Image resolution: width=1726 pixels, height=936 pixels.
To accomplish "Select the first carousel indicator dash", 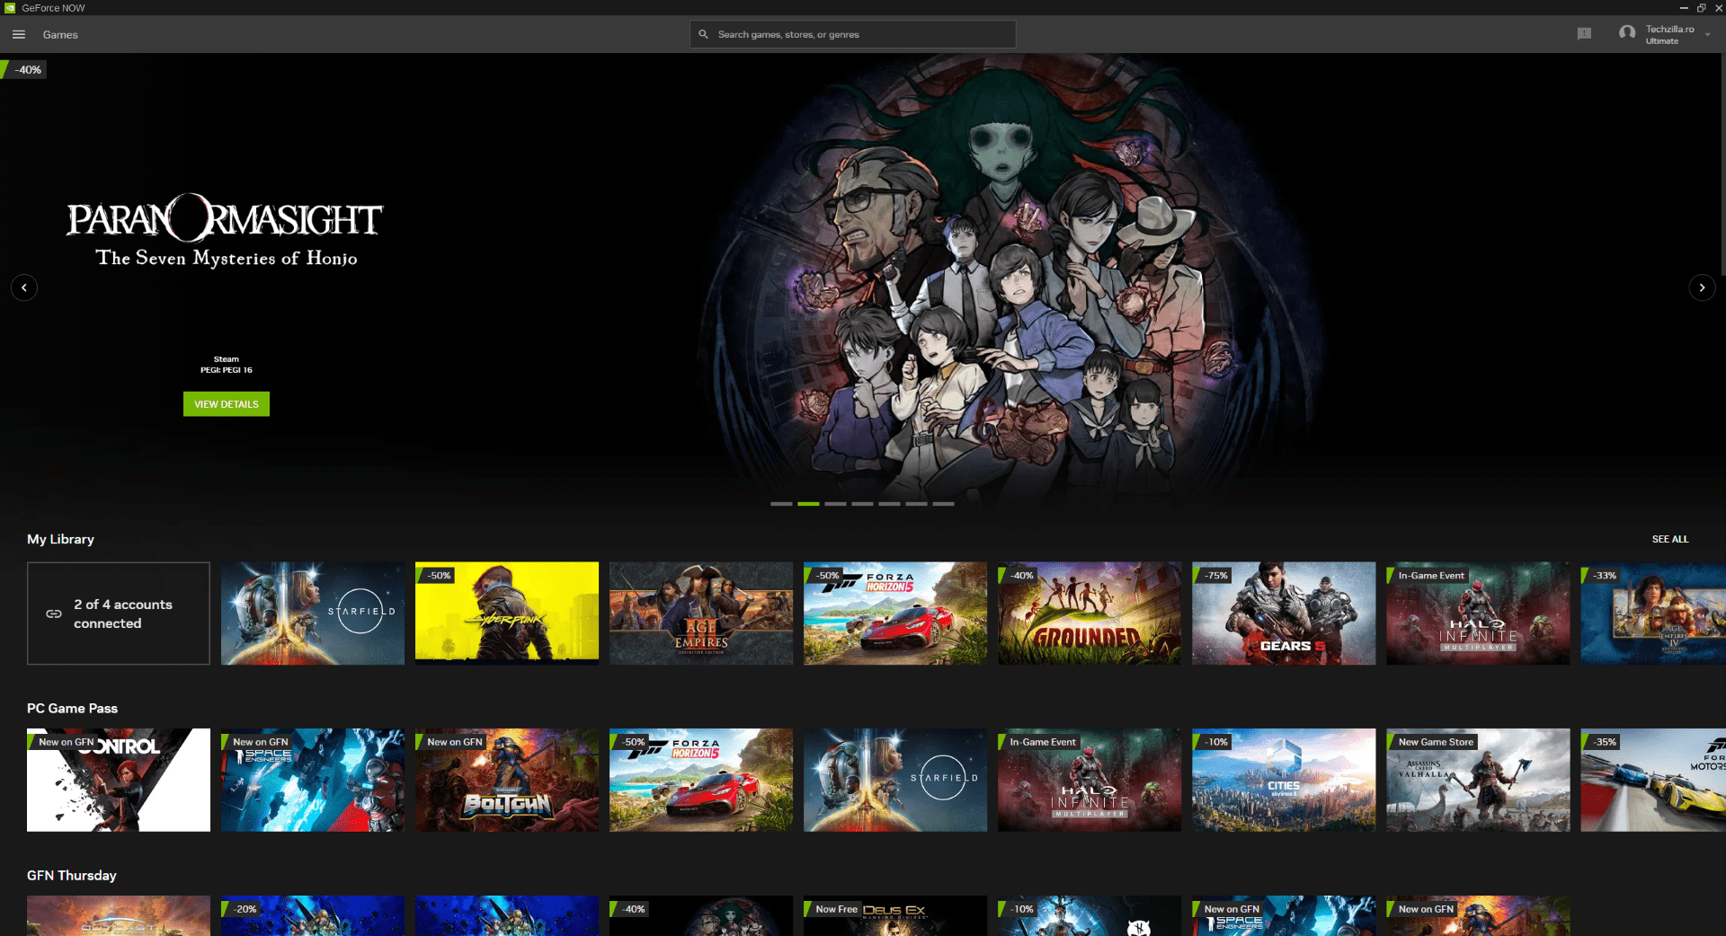I will tap(781, 504).
